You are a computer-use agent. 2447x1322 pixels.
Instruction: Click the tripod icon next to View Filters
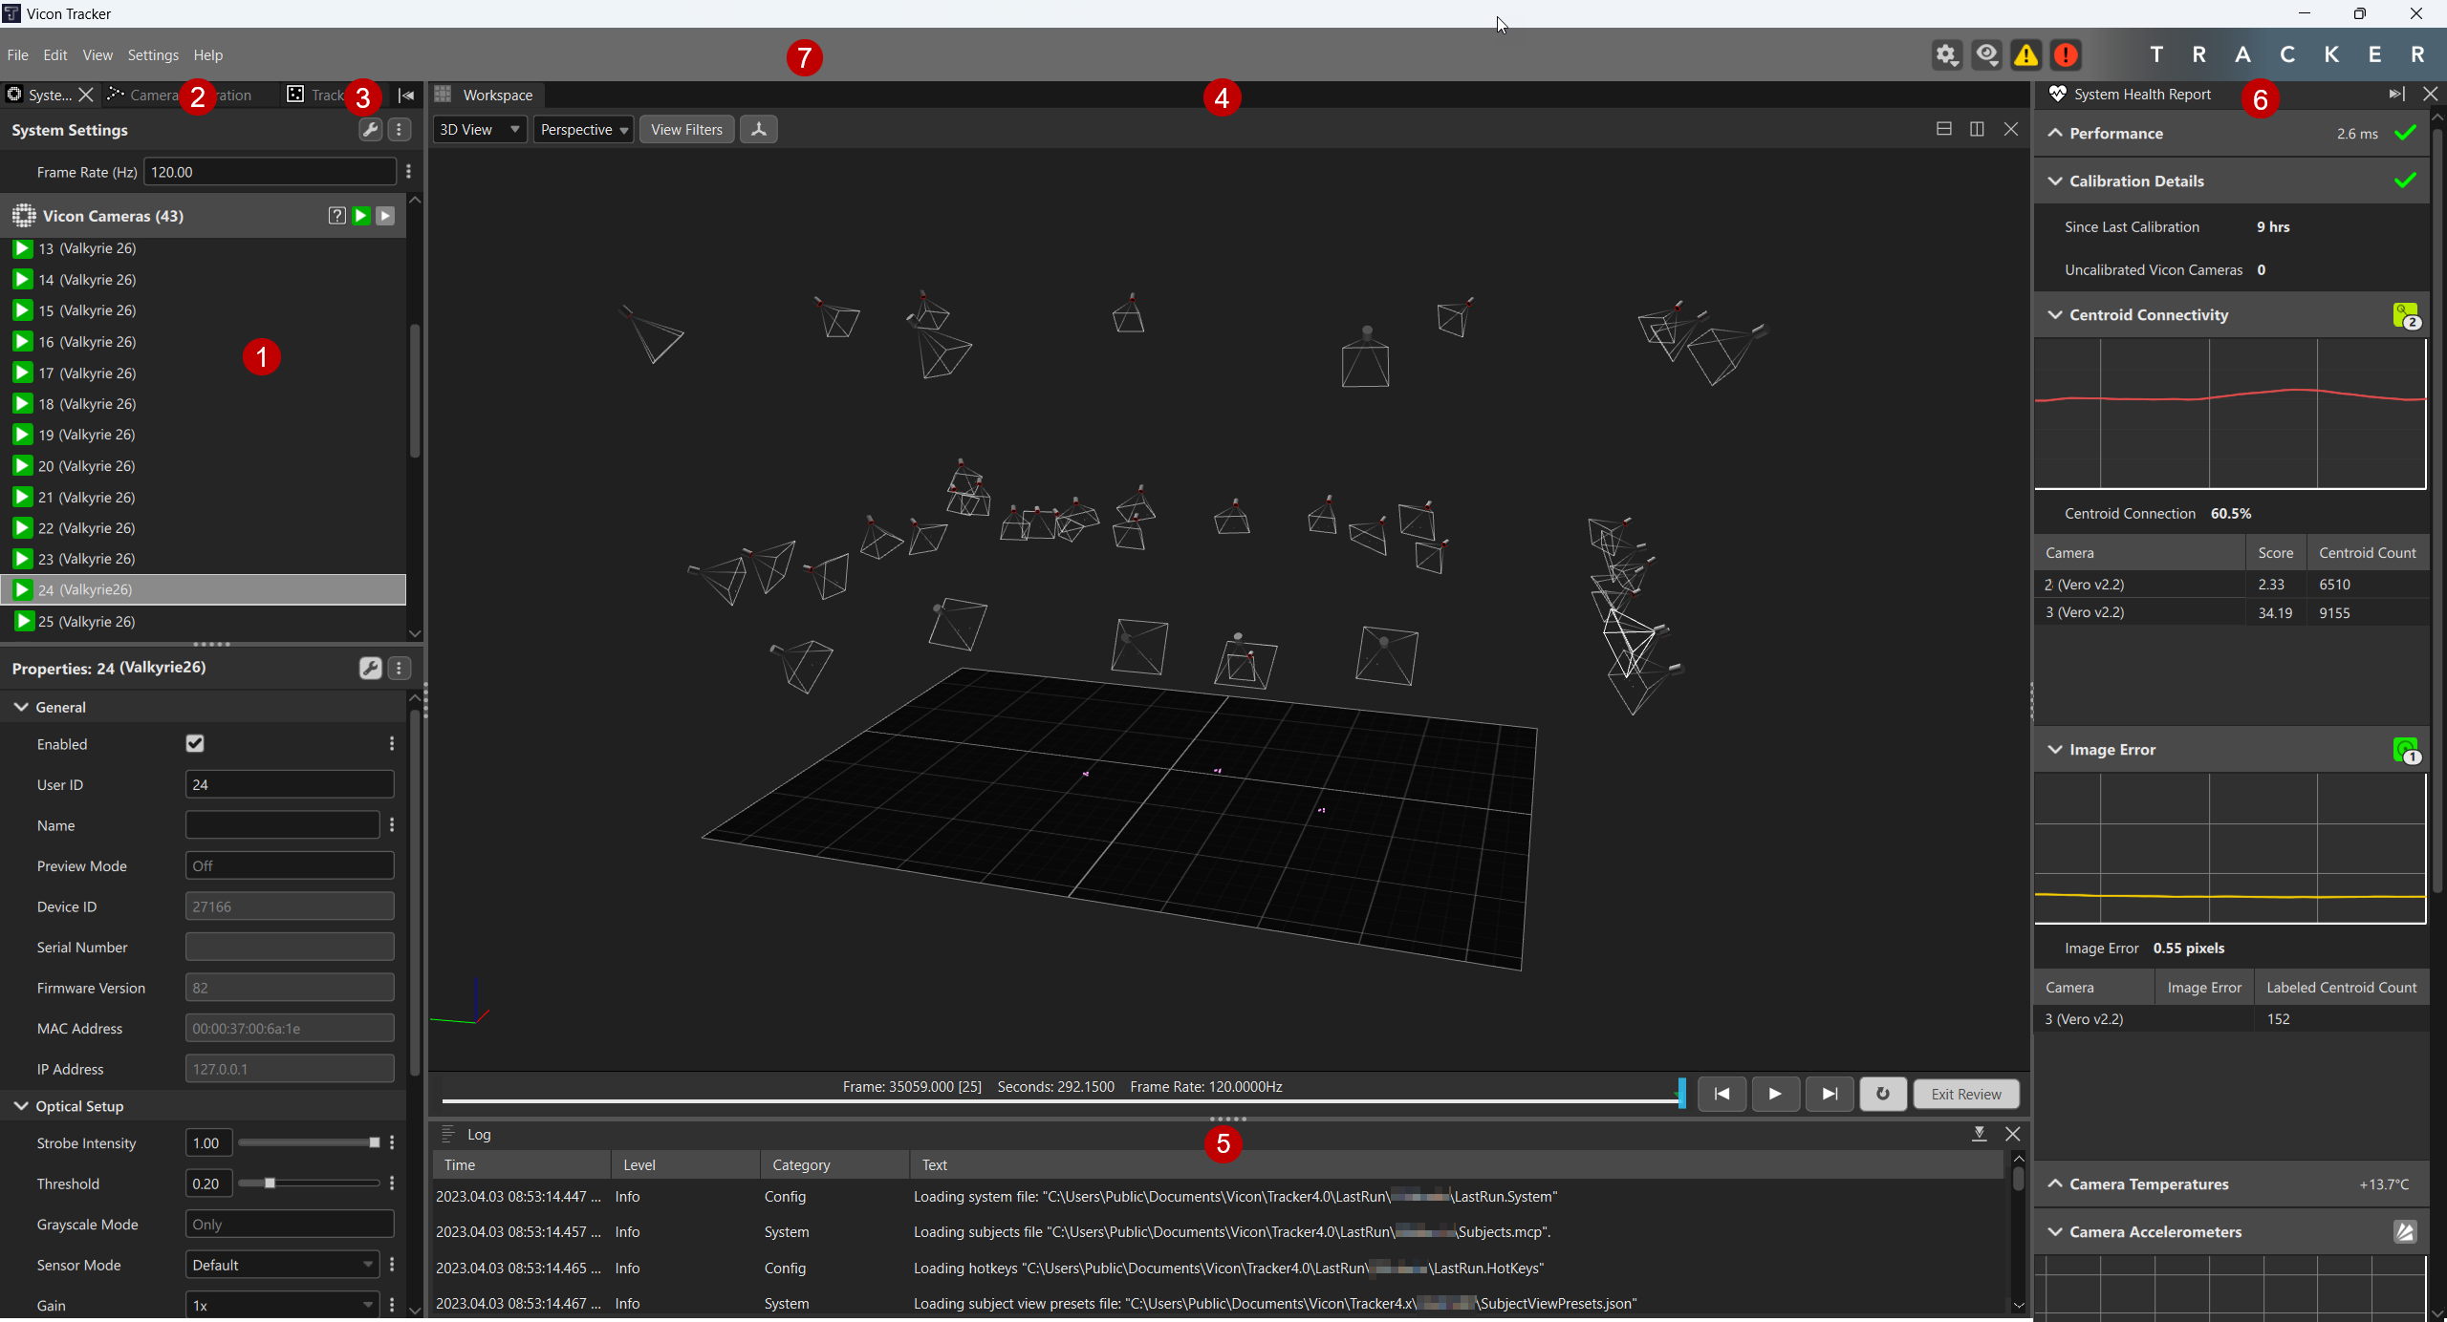(759, 130)
